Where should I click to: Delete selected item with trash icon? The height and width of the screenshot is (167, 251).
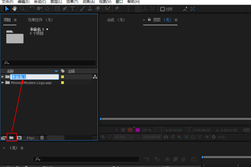coord(42,137)
